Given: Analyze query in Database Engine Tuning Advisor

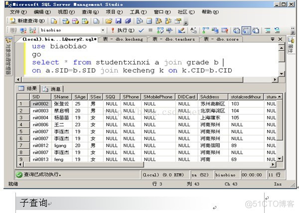Looking at the screenshot, I should click(x=169, y=30).
